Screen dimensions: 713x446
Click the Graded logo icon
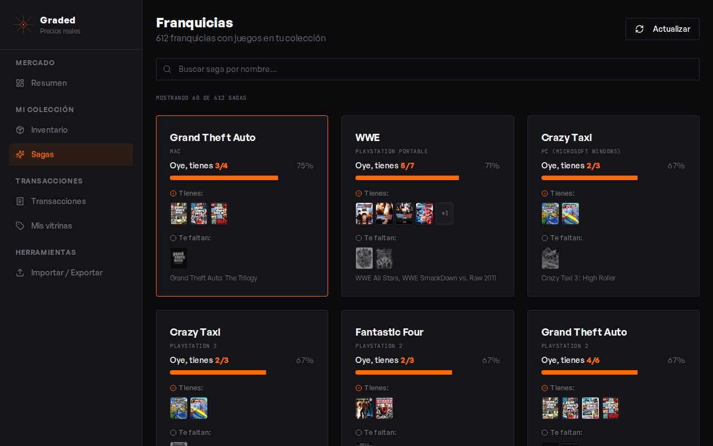tap(23, 25)
